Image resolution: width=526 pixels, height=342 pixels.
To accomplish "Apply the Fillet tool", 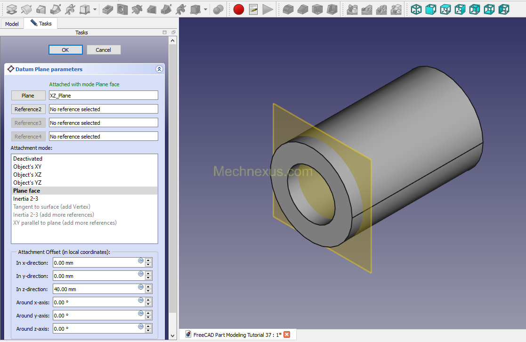I will point(288,9).
